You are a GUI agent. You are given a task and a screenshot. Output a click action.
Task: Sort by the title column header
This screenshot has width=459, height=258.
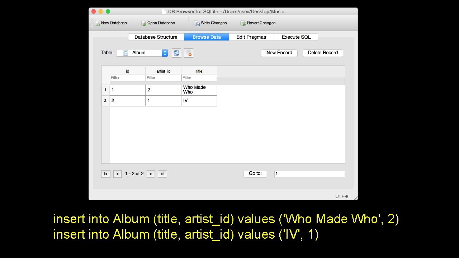[x=199, y=71]
